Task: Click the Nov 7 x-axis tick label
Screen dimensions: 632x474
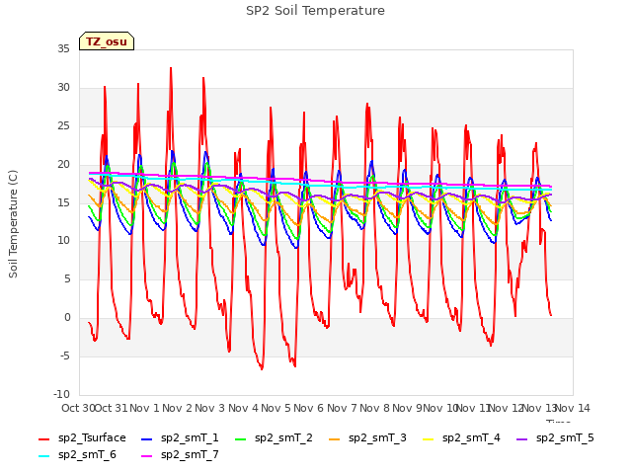Action: [342, 408]
